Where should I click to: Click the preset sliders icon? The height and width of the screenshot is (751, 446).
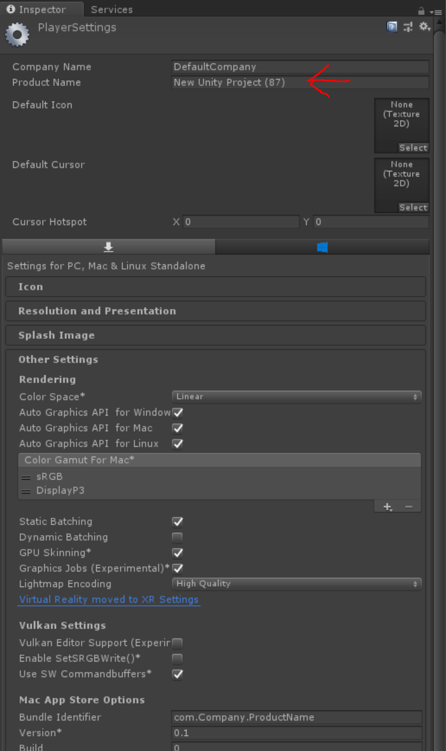(408, 27)
